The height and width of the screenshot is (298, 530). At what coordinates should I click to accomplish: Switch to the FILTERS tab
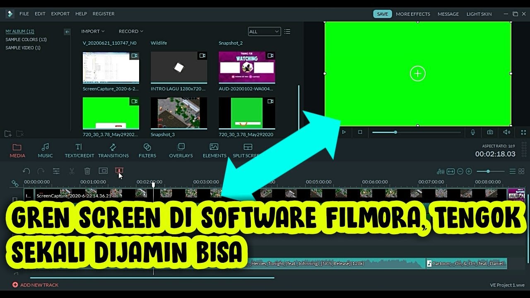pyautogui.click(x=147, y=151)
